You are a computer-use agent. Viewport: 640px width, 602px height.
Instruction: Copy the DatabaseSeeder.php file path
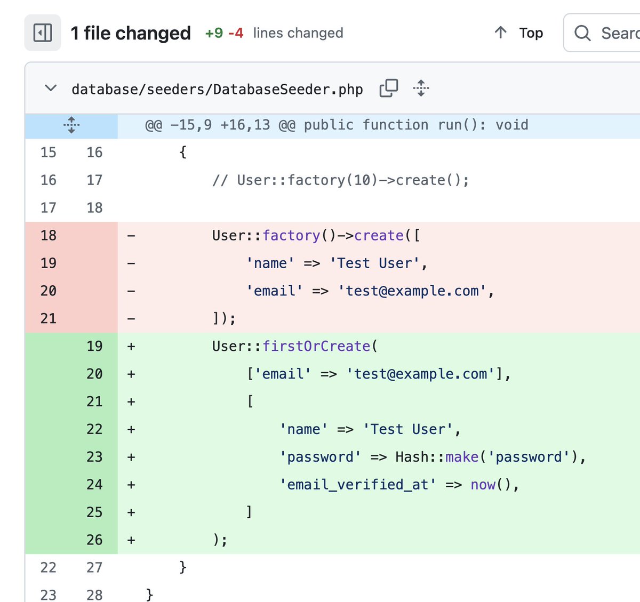[389, 88]
